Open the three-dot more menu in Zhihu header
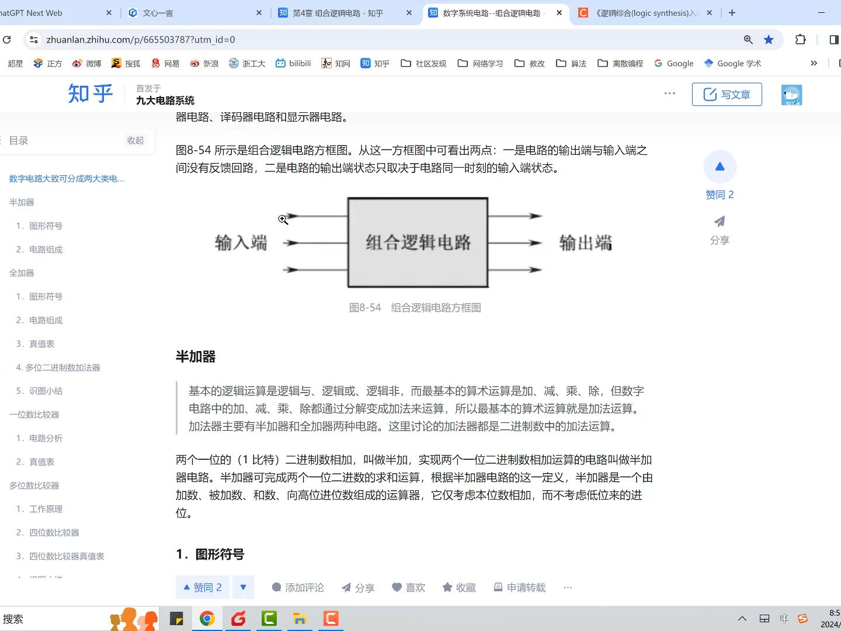The width and height of the screenshot is (841, 631). (669, 93)
